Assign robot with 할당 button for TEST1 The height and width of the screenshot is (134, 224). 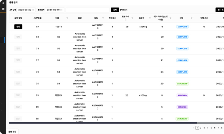(18, 27)
